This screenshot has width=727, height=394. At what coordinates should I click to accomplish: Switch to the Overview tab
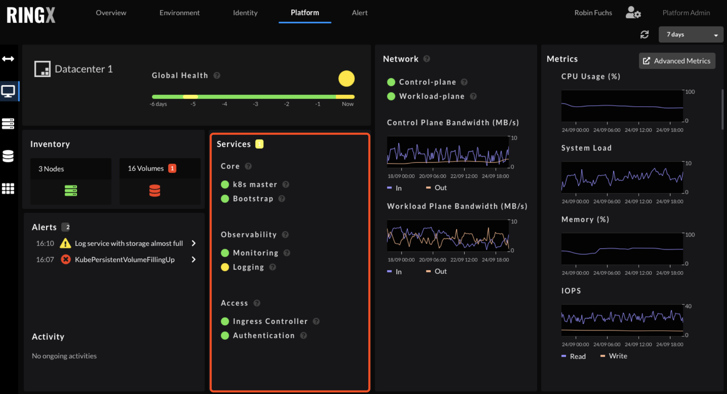(111, 13)
